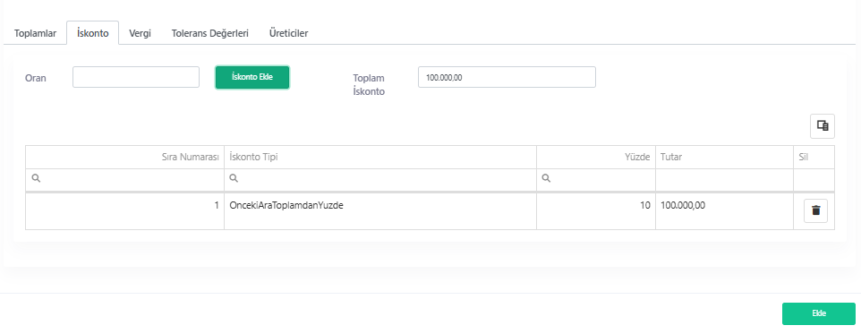Delete the OncekiAraToplamdanYuzde discount row
The image size is (861, 334).
[x=815, y=210]
